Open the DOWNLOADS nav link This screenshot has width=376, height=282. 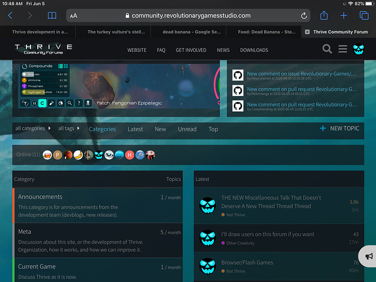click(254, 50)
